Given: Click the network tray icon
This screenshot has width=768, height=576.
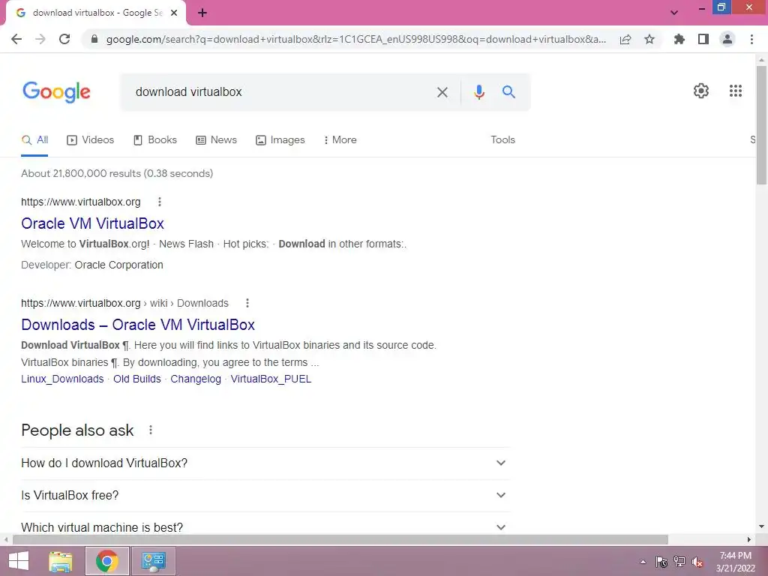Looking at the screenshot, I should point(679,562).
